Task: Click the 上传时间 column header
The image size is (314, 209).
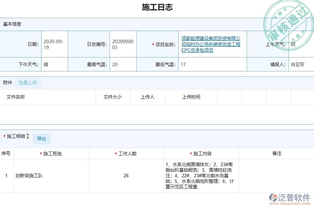Action: [x=191, y=97]
